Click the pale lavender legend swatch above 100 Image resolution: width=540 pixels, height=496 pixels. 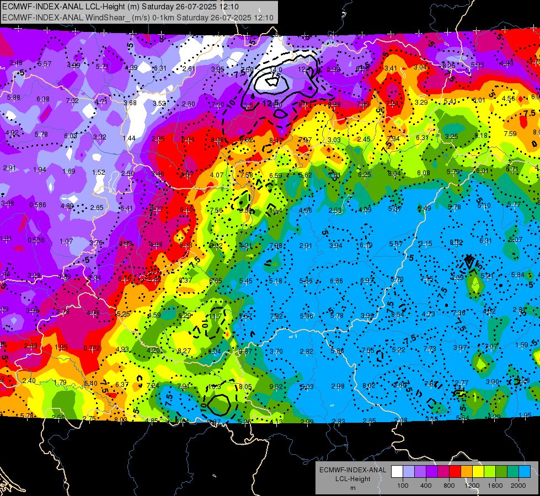coord(409,472)
